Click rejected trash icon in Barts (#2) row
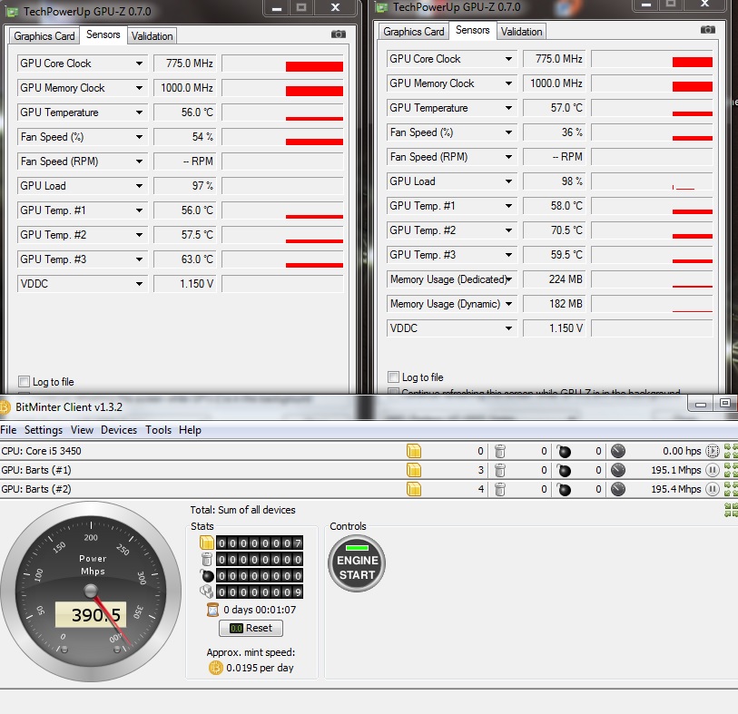Viewport: 738px width, 714px height. pos(500,489)
